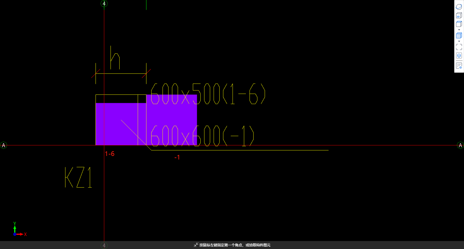This screenshot has height=249, width=464.
Task: Expand the shaded cube dropdown arrow
Action: 459,41
